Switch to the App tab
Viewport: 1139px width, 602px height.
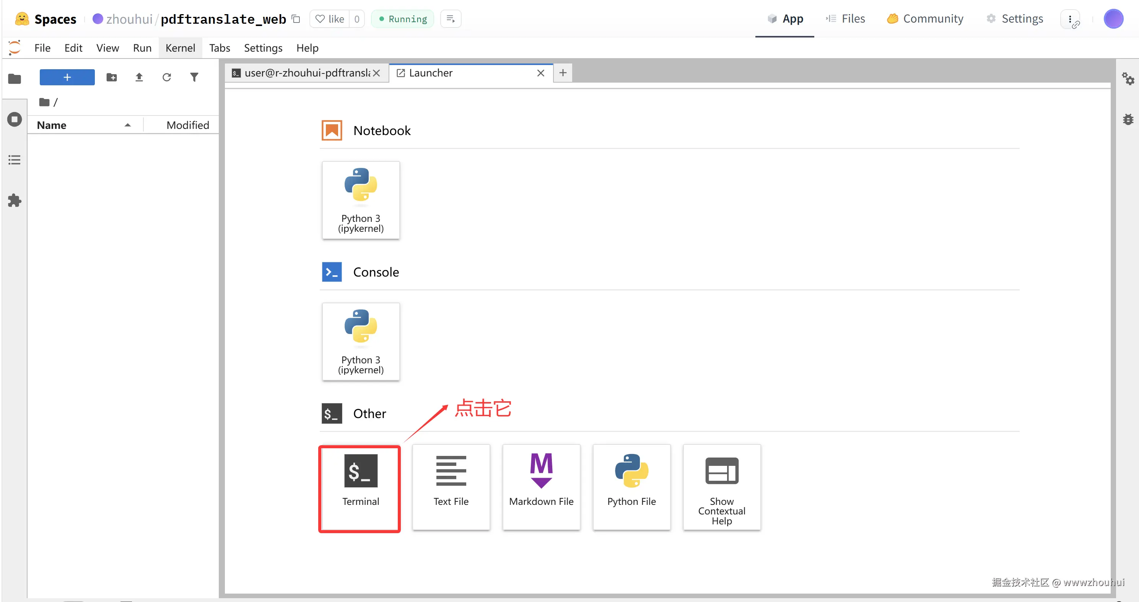click(x=785, y=19)
